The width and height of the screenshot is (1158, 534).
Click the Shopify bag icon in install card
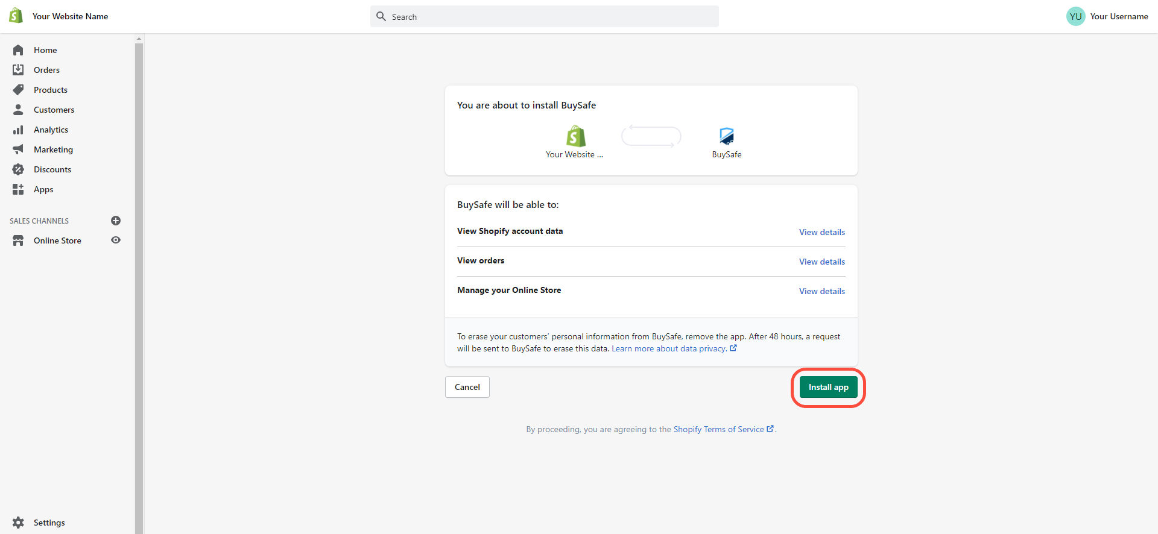click(576, 136)
